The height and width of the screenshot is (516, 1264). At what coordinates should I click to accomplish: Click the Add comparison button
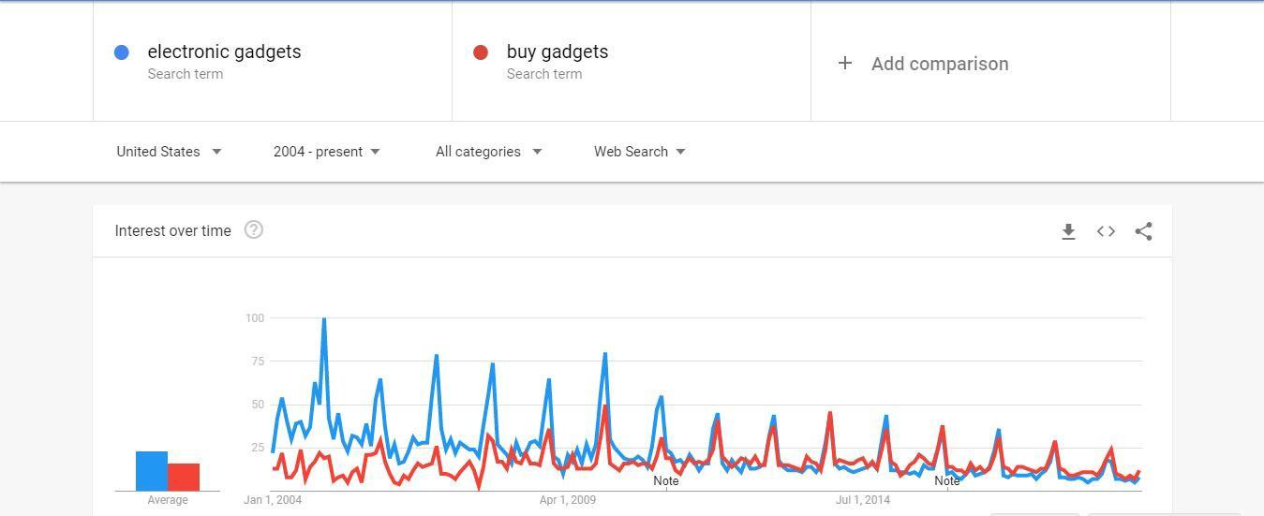click(x=939, y=64)
